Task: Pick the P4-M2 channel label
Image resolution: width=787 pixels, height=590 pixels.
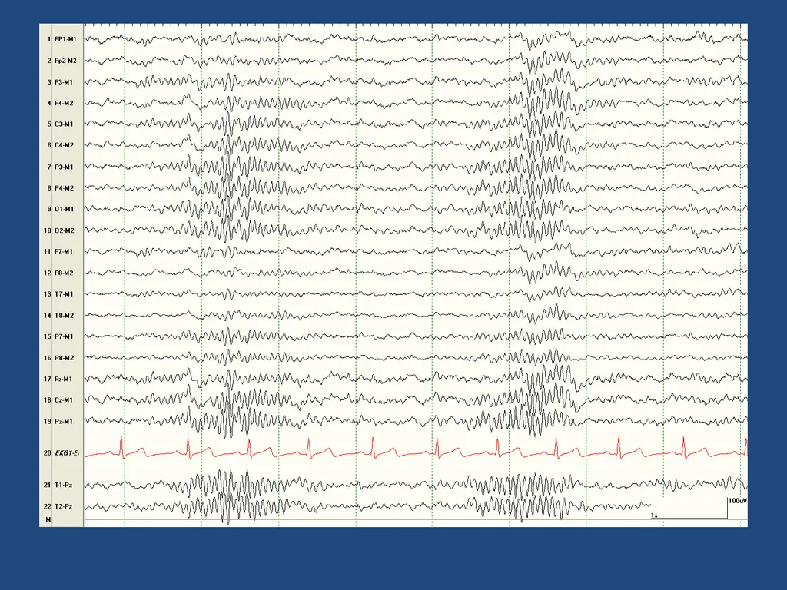Action: pos(65,187)
